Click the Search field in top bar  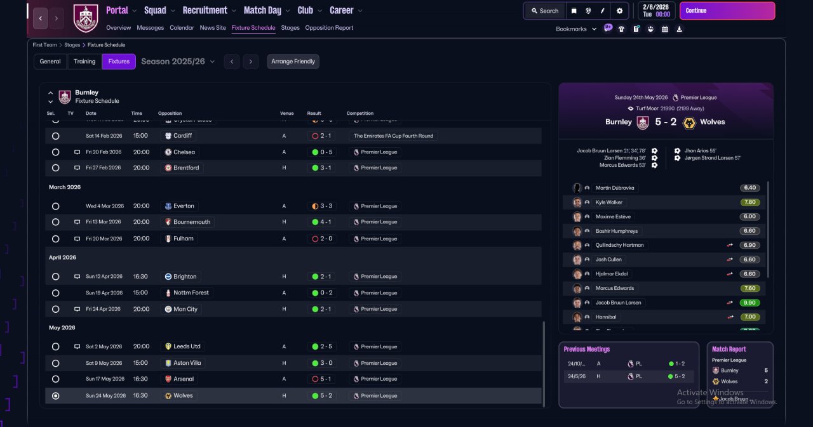[x=544, y=11]
